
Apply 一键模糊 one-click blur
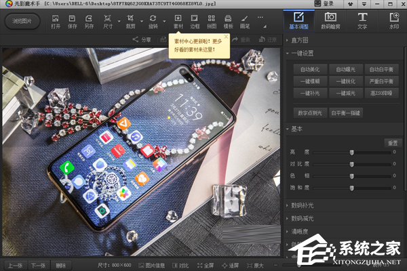point(310,81)
